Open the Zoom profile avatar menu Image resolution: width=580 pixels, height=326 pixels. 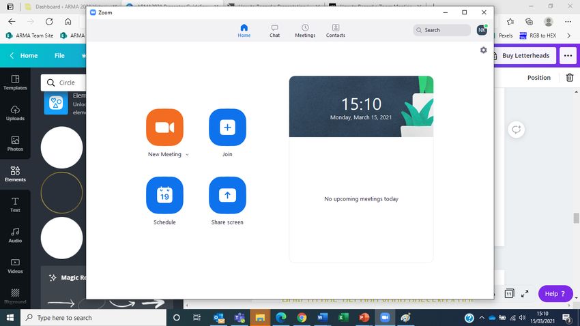[482, 30]
